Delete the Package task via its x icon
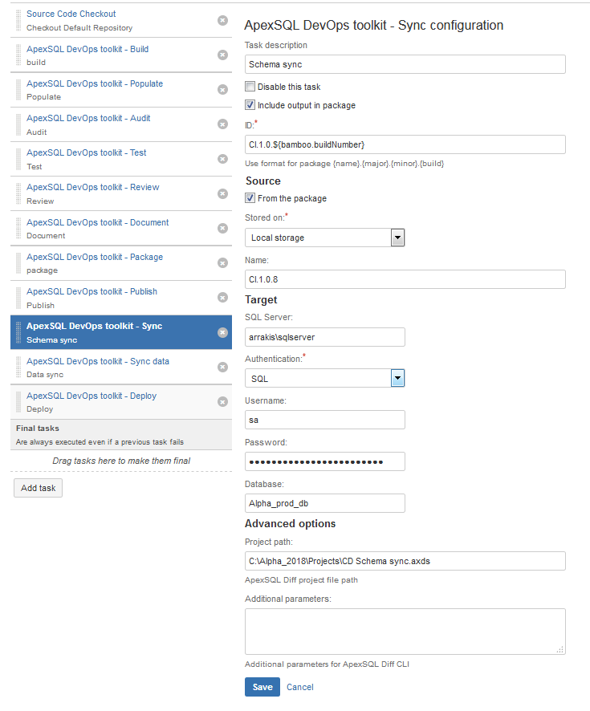 222,263
